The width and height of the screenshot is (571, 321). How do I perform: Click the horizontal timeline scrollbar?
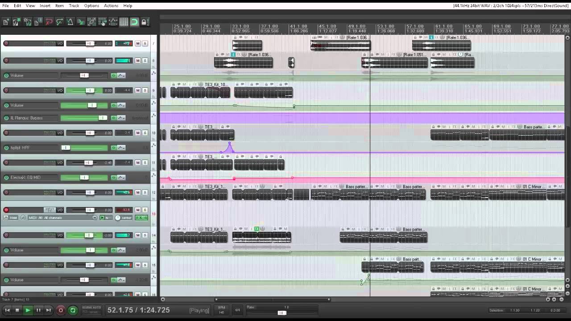click(x=273, y=300)
